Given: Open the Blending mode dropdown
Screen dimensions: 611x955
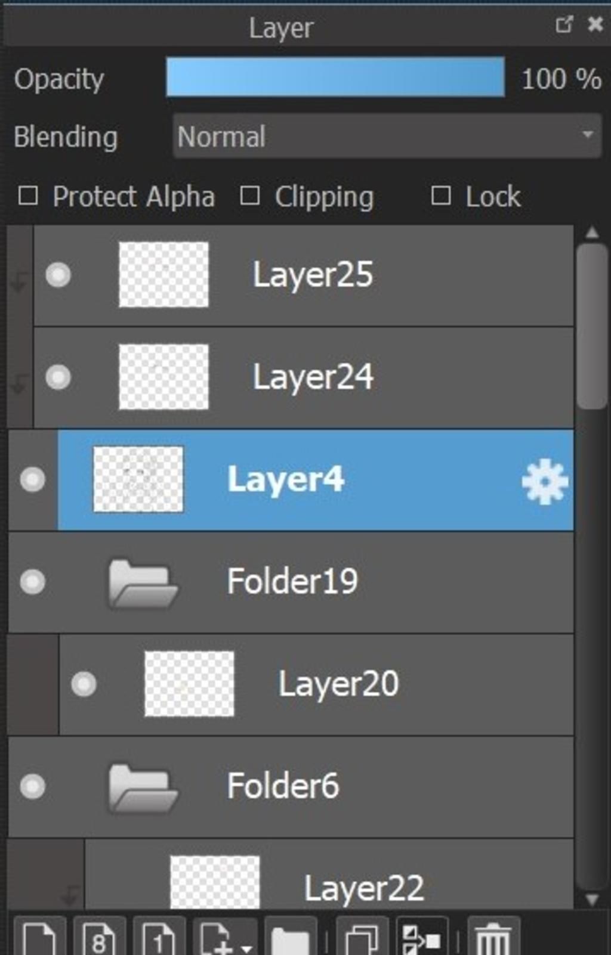Looking at the screenshot, I should 387,137.
